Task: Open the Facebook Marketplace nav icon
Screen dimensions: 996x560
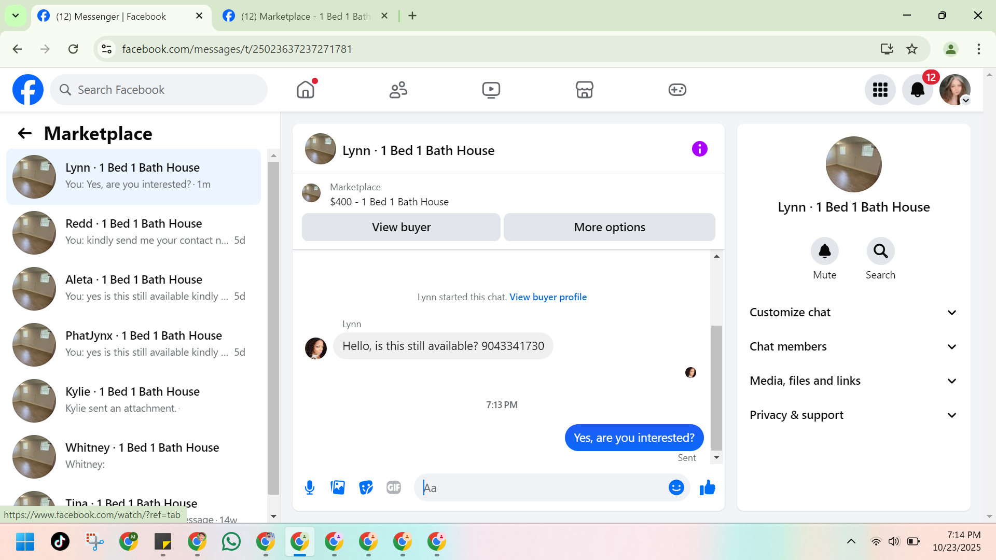Action: (584, 90)
